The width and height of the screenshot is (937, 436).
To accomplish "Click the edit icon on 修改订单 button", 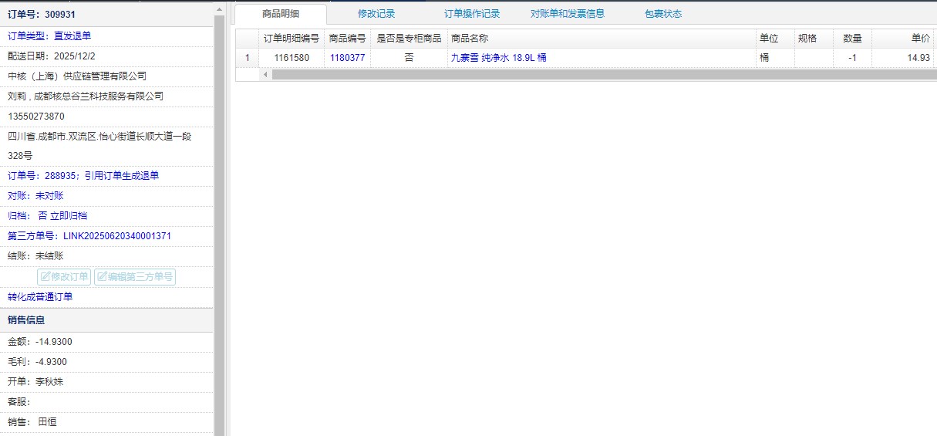I will click(46, 277).
